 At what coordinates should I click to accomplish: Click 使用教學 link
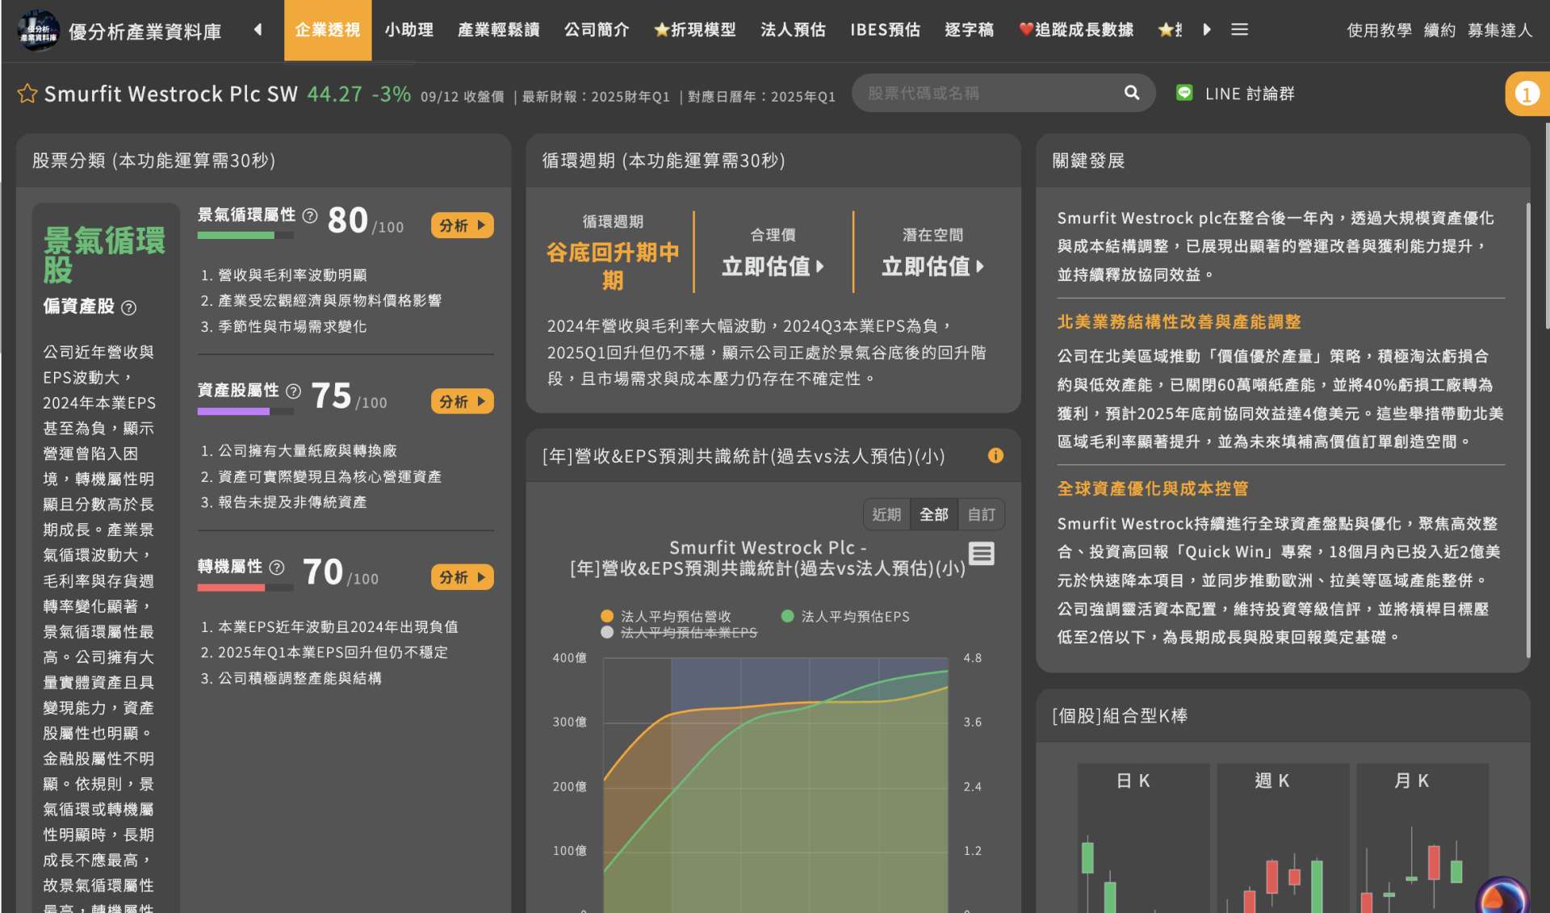tap(1380, 30)
